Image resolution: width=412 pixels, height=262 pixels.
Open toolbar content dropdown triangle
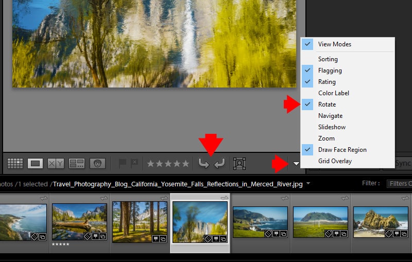(x=296, y=164)
